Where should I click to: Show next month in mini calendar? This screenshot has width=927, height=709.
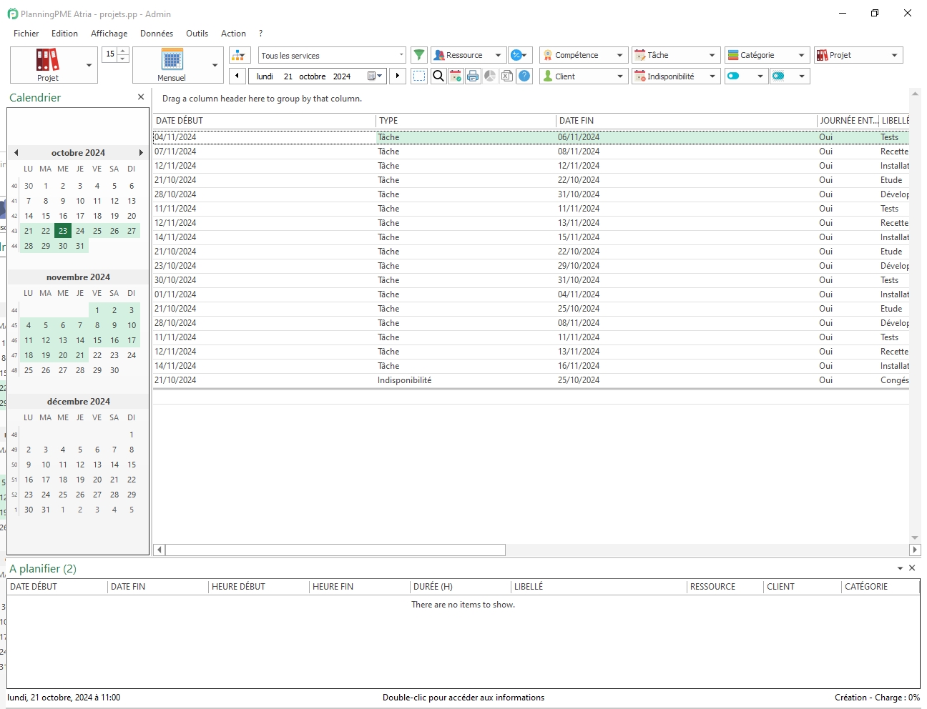(x=140, y=152)
